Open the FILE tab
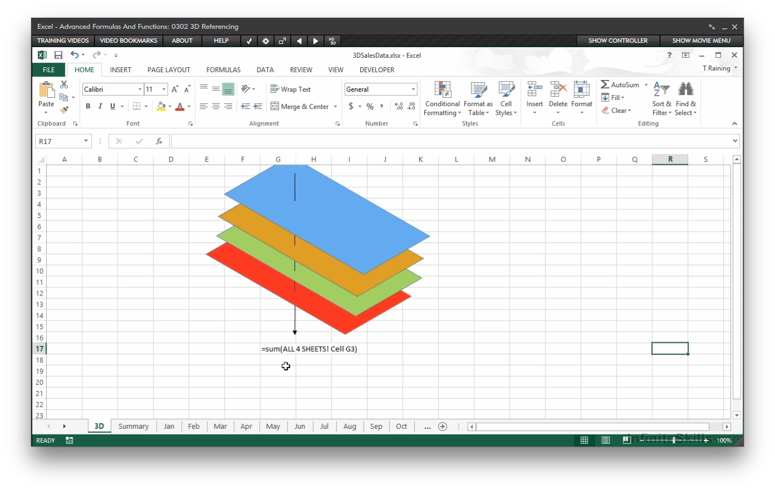The image size is (775, 491). click(49, 69)
